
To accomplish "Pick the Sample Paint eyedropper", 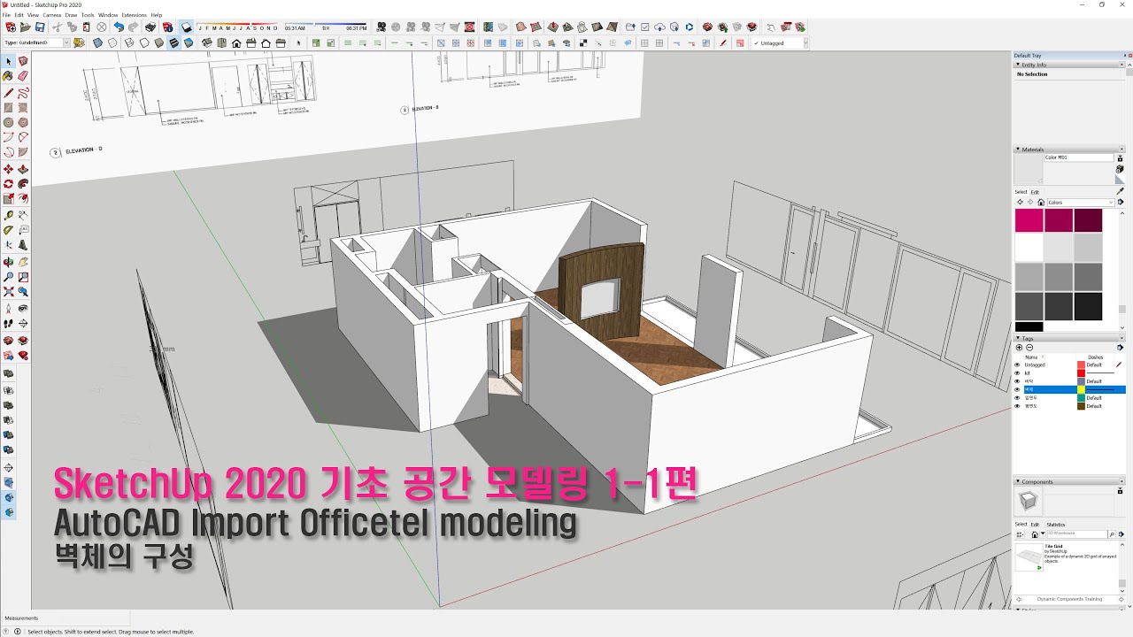I will point(1120,191).
